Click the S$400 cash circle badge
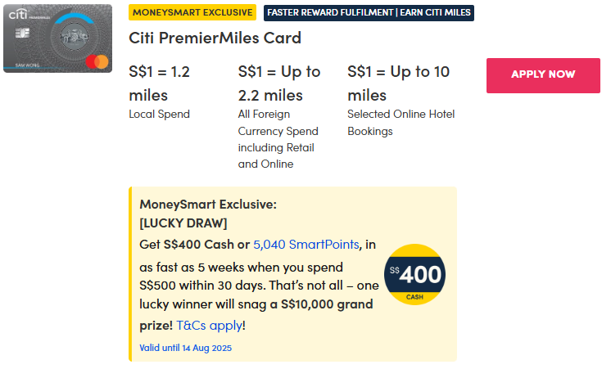 click(414, 274)
